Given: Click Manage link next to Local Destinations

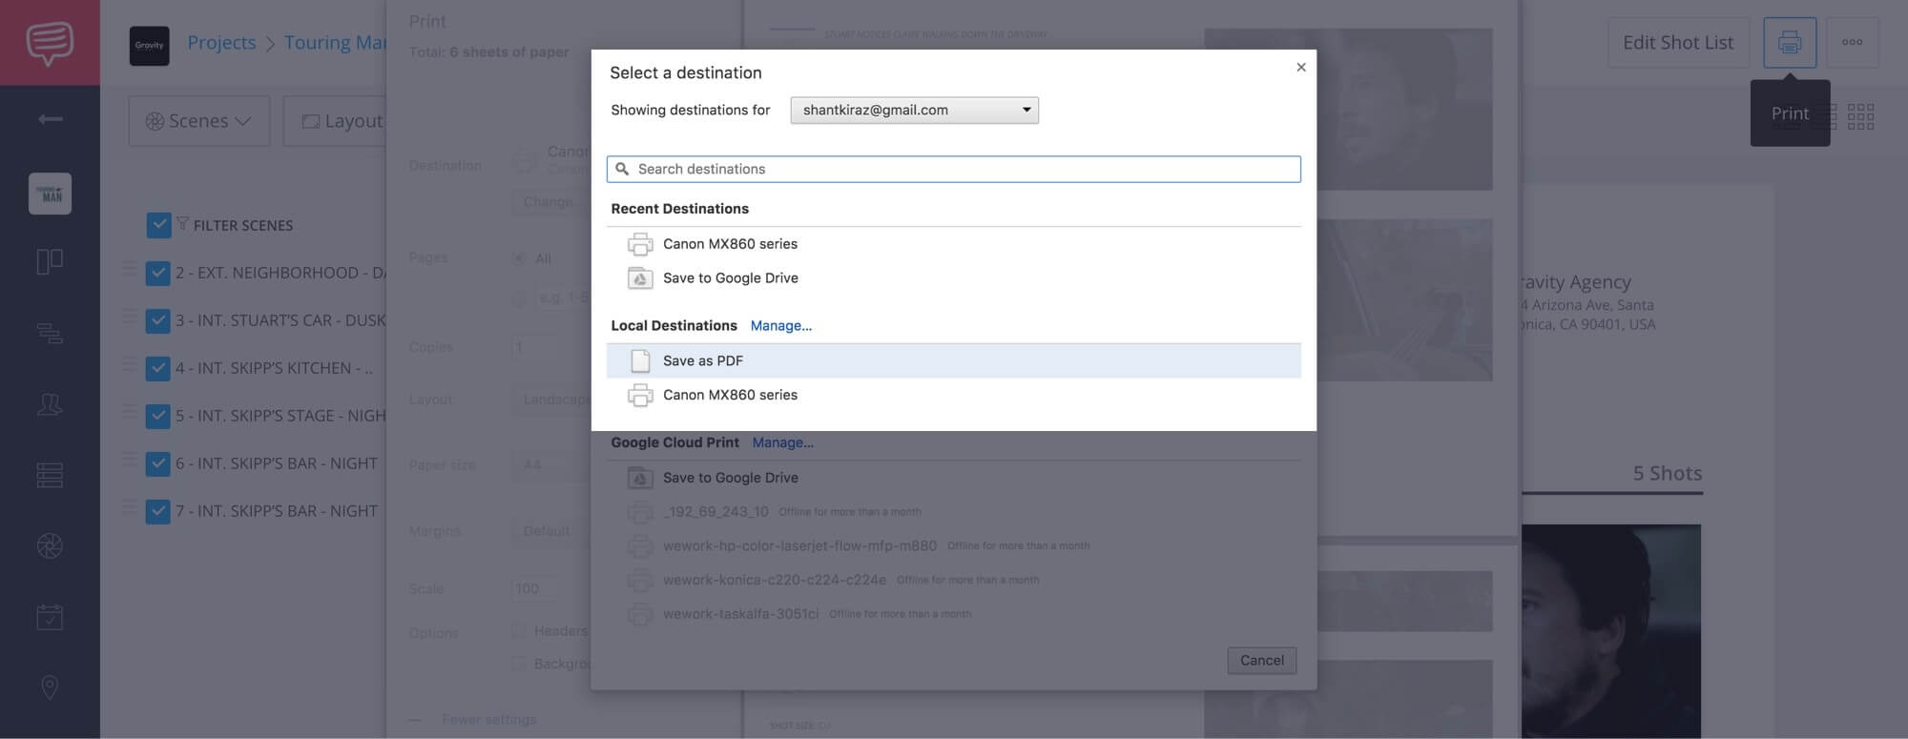Looking at the screenshot, I should (780, 326).
